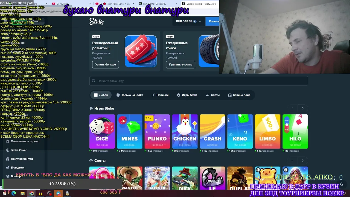Show previous slots in Слоты carousel

293,161
